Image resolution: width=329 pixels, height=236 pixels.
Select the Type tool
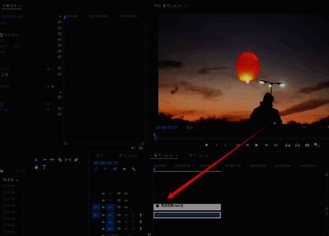[x=44, y=167]
